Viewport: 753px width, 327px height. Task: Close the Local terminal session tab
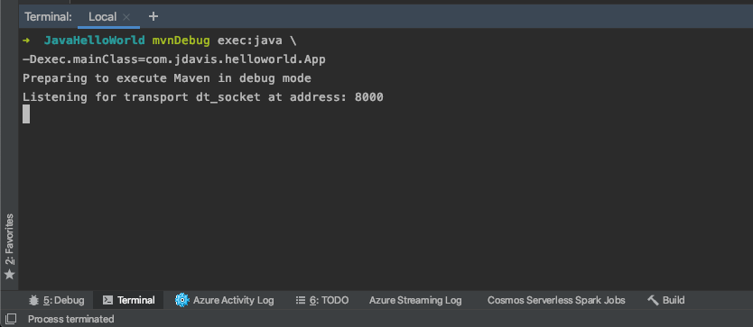pyautogui.click(x=126, y=17)
